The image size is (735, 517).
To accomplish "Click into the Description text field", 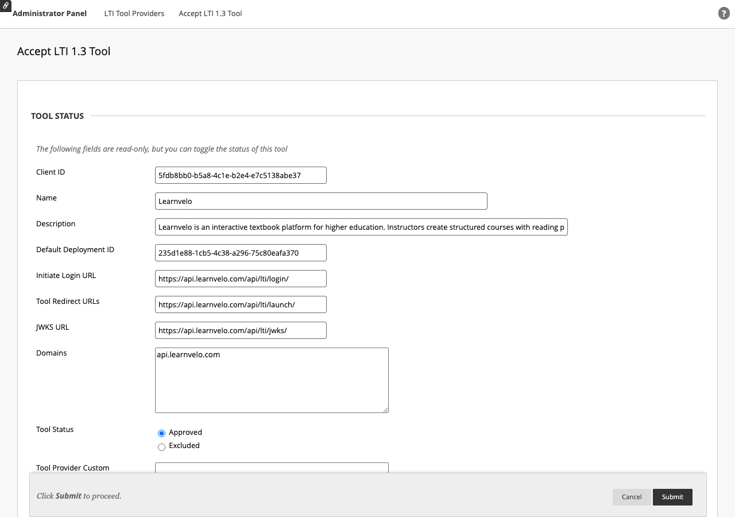I will [x=361, y=227].
